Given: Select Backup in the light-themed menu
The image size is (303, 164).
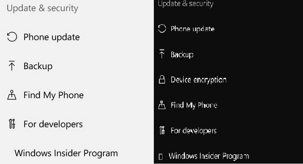Looking at the screenshot, I should pos(38,66).
